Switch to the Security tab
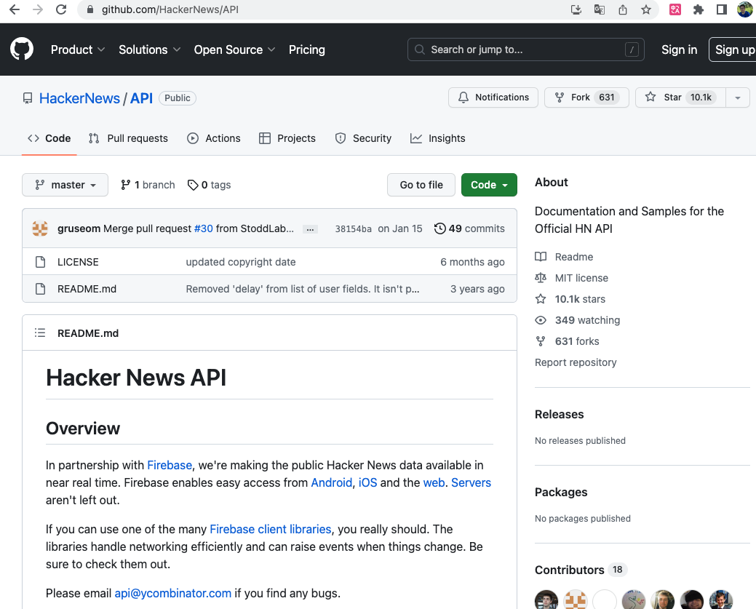The image size is (756, 609). tap(363, 138)
